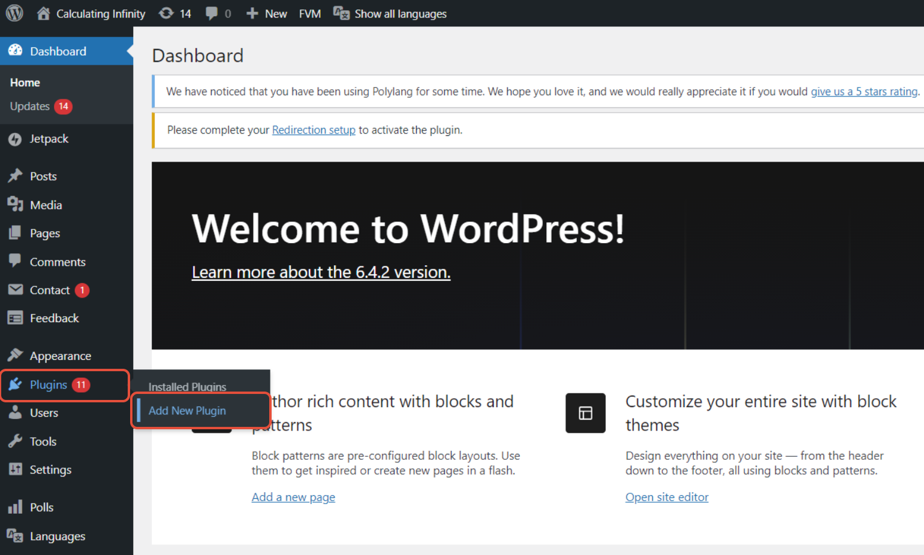Click the red 14 badge beside Updates
The height and width of the screenshot is (555, 924).
click(x=63, y=106)
